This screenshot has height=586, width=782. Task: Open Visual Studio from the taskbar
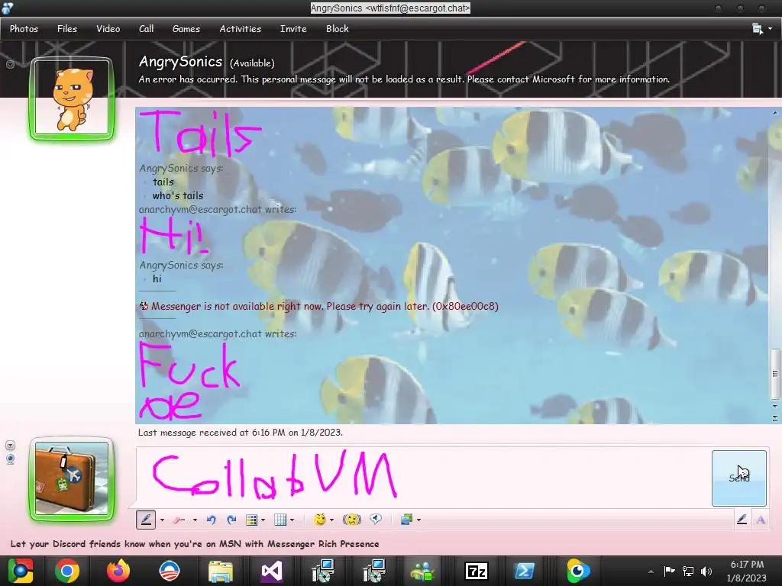tap(272, 571)
